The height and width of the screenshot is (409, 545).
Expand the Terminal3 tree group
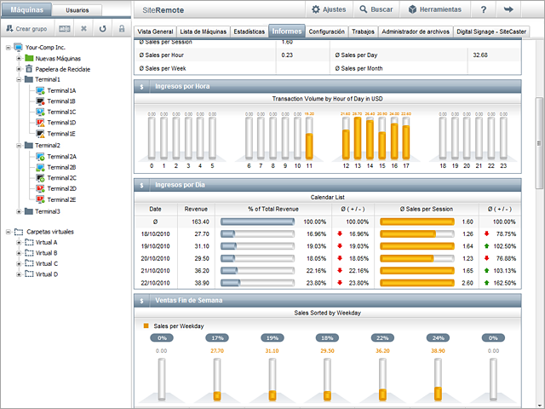click(19, 211)
